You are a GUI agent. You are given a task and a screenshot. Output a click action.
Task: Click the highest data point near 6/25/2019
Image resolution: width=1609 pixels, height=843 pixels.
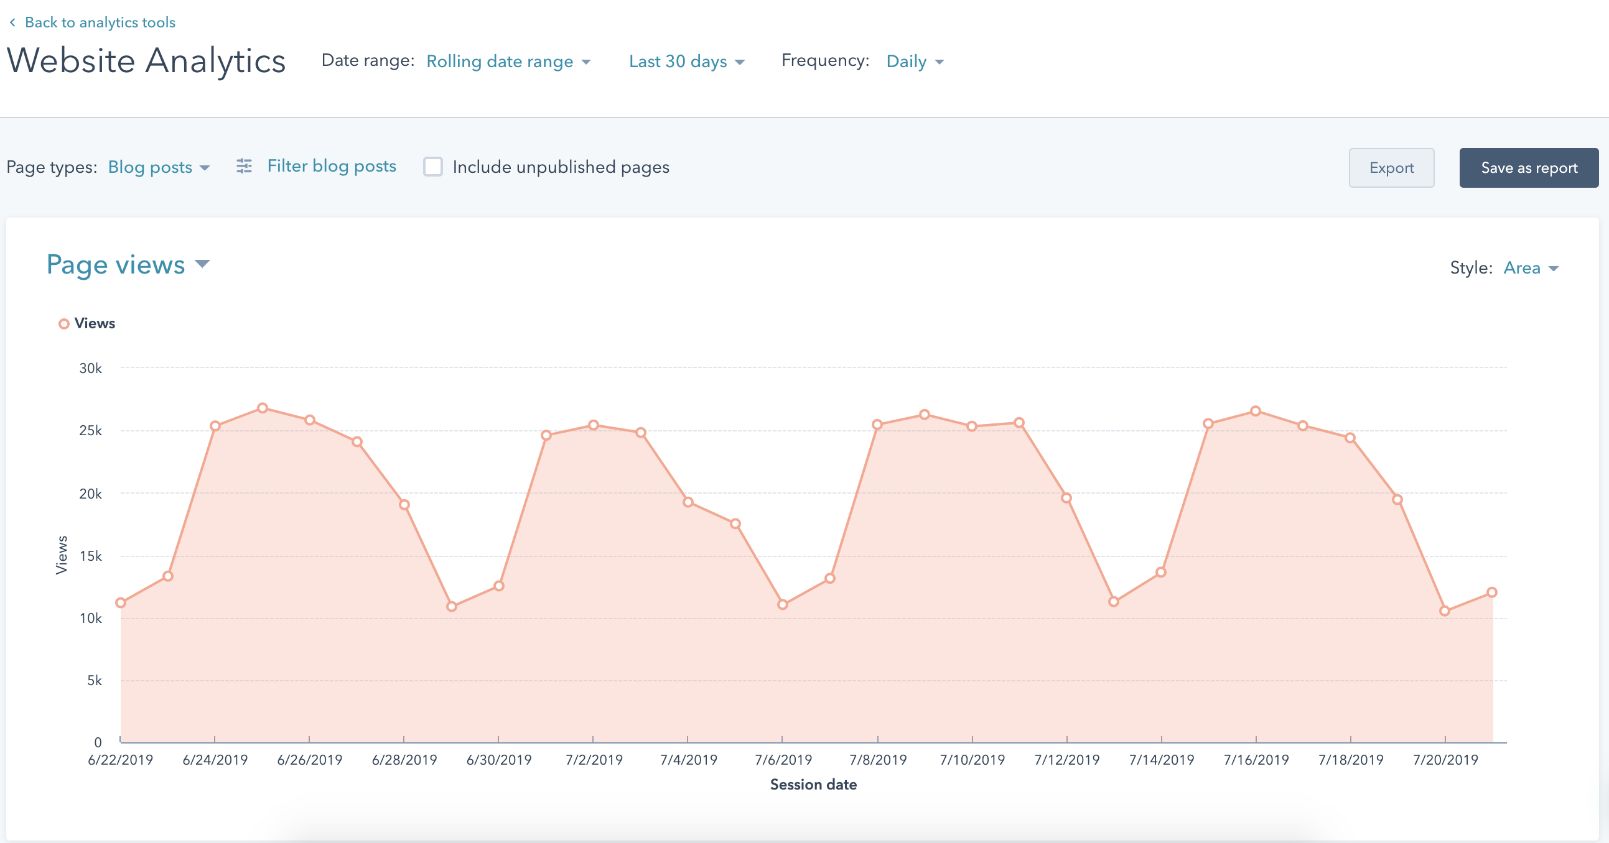(x=263, y=408)
